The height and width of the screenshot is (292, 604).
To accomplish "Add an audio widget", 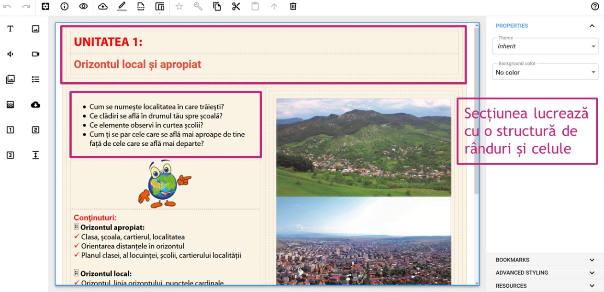I will (10, 54).
